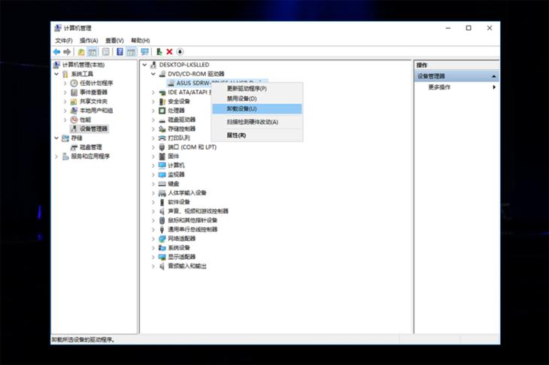Select 声音、视频和游戏控制器 category

click(199, 211)
